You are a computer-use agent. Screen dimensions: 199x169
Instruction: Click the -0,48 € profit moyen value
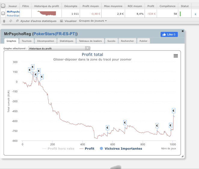(x=95, y=14)
